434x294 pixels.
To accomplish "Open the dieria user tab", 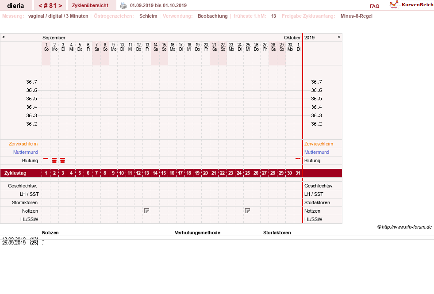I will [15, 6].
